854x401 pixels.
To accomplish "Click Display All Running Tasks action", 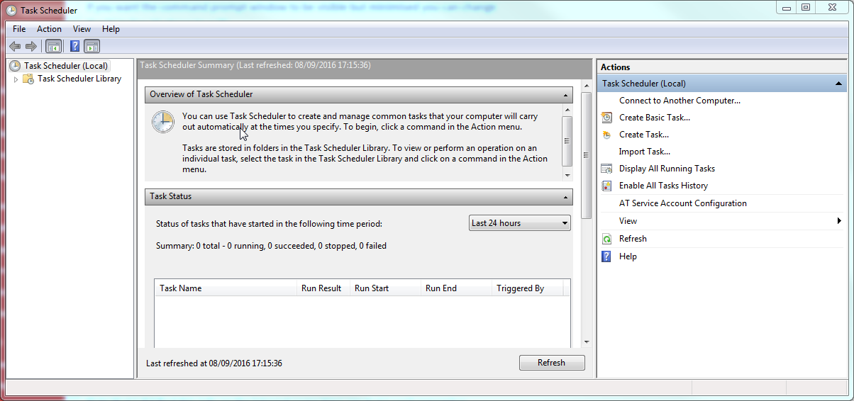I will tap(667, 169).
